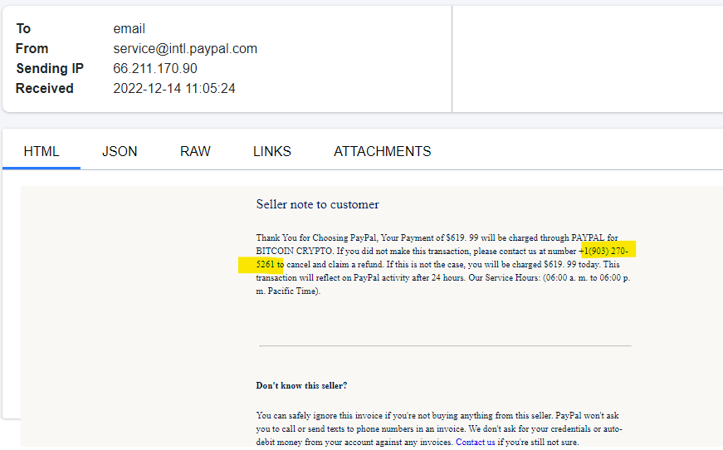Open the JSON tab

tap(120, 152)
